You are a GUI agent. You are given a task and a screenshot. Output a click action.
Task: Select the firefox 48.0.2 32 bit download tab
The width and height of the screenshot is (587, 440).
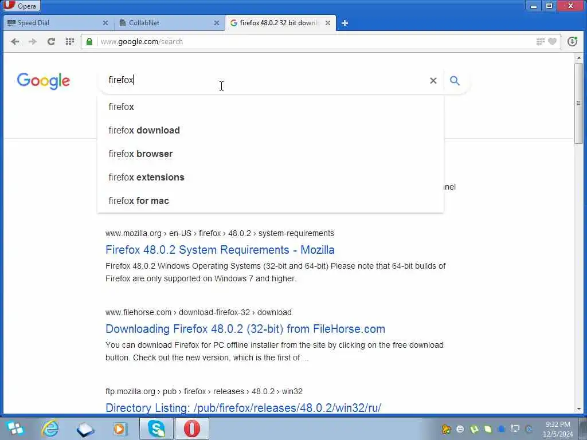(280, 23)
